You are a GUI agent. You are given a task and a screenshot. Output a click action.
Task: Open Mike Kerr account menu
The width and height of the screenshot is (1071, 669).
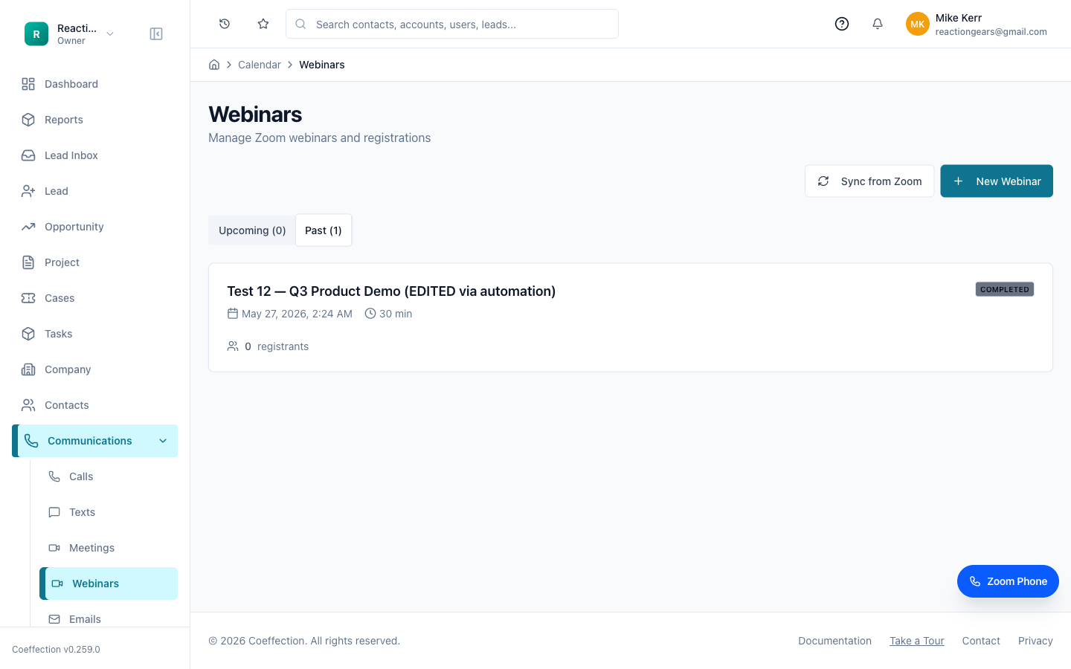(x=977, y=24)
